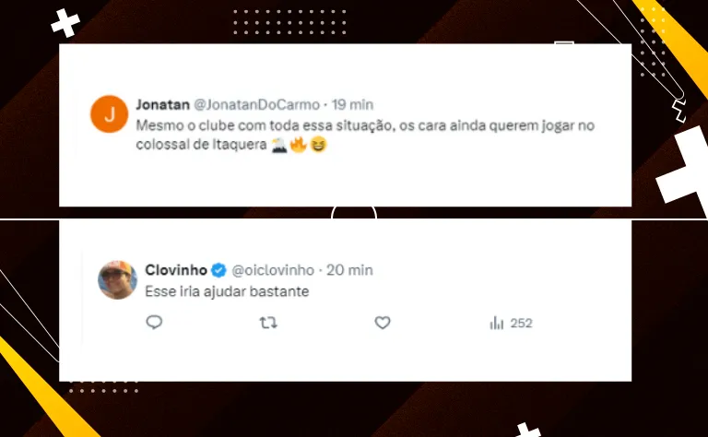Open Clovinho's profile picture

pyautogui.click(x=118, y=280)
